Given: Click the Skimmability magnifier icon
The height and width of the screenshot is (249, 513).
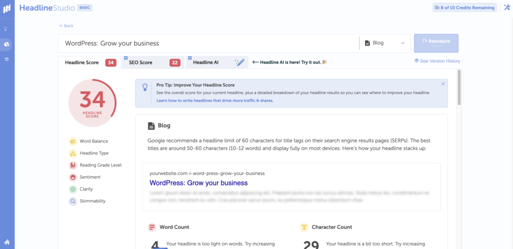Looking at the screenshot, I should coord(73,201).
